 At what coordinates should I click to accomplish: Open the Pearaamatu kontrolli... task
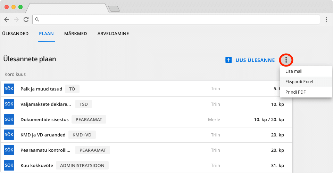click(x=45, y=150)
